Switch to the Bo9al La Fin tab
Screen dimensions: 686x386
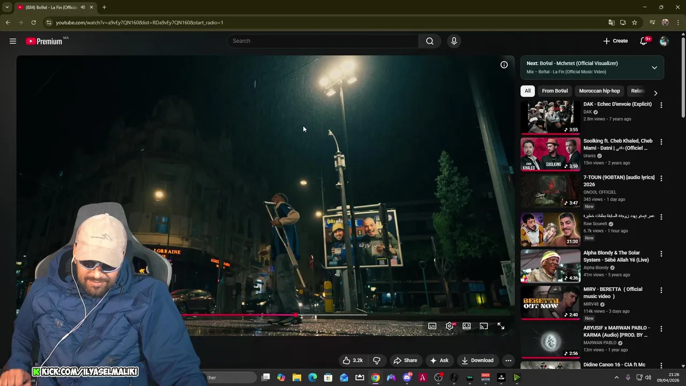pos(52,8)
